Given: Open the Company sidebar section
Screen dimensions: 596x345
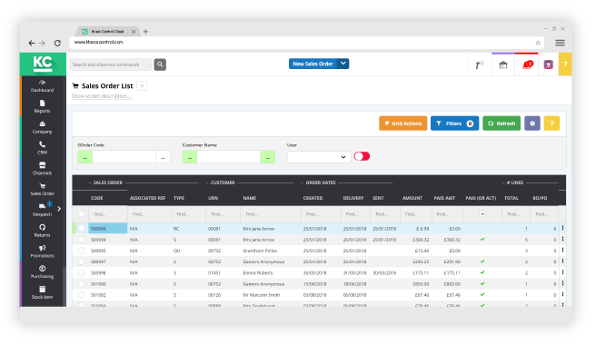Looking at the screenshot, I should pyautogui.click(x=42, y=128).
